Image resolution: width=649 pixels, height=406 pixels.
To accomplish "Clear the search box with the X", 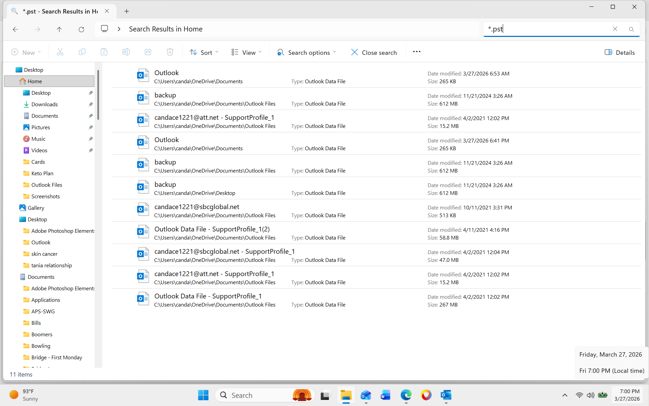I will 615,29.
